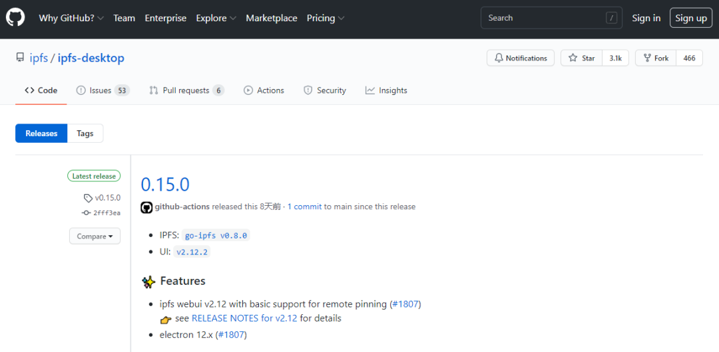719x352 pixels.
Task: Click the tag icon beside v0.15.0
Action: tap(88, 198)
